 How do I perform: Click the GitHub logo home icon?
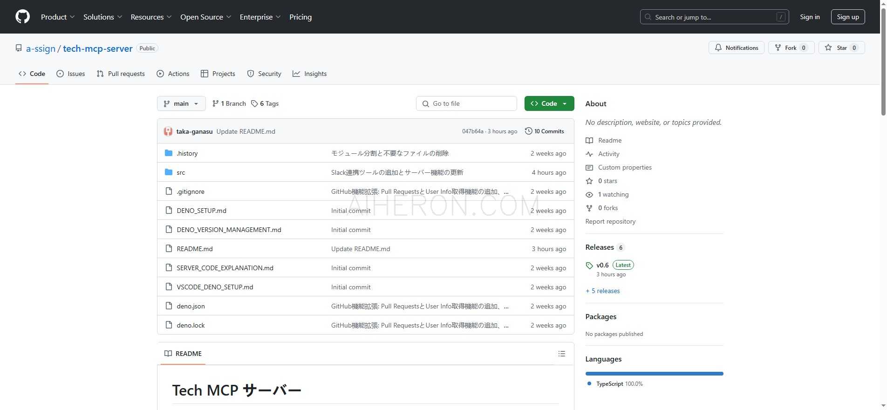(22, 17)
